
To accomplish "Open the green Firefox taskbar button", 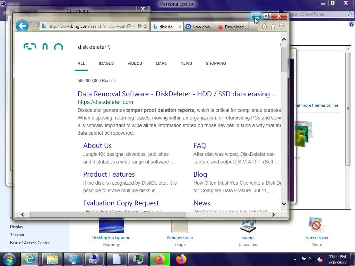I will tap(160, 259).
